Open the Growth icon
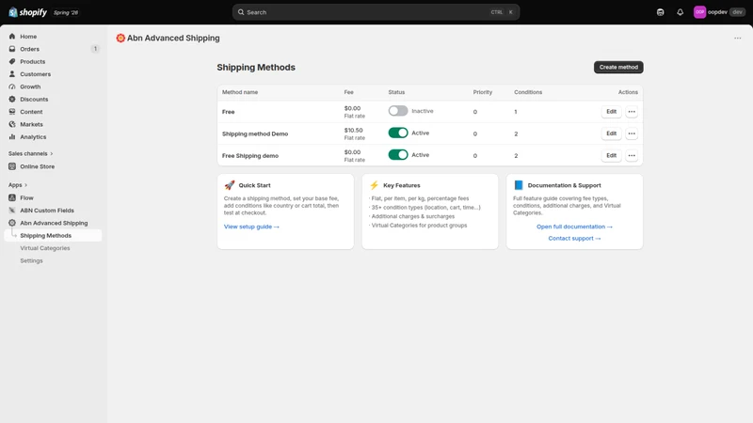The height and width of the screenshot is (423, 753). (12, 86)
